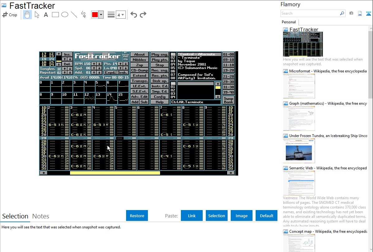Open the color picker dropdown arrow

click(x=101, y=15)
